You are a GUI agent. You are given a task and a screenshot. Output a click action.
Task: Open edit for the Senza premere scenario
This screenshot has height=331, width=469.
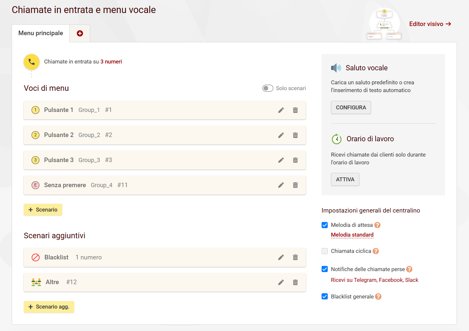tap(281, 185)
